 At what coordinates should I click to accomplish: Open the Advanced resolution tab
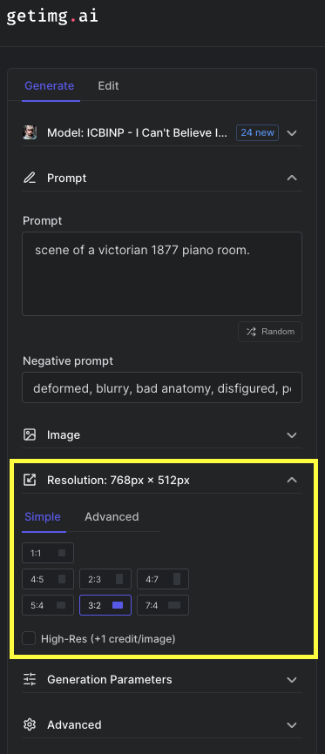tap(112, 517)
